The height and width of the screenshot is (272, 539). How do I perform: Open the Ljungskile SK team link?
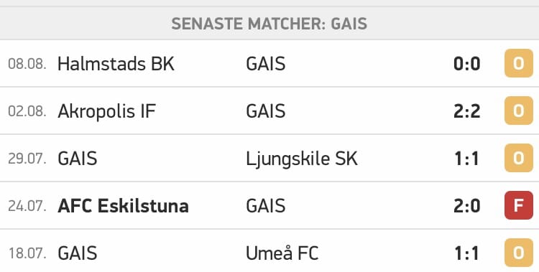tap(302, 159)
